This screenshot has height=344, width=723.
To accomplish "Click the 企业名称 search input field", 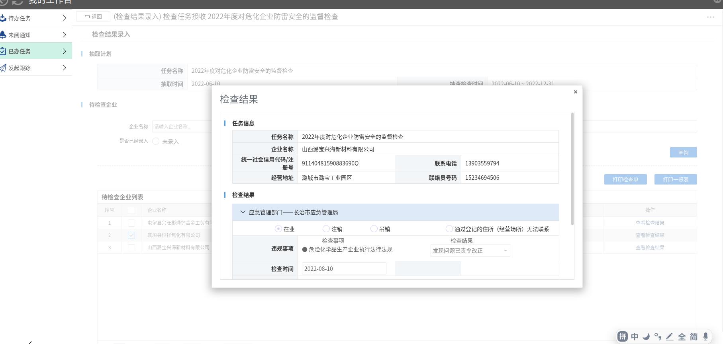I will (182, 126).
